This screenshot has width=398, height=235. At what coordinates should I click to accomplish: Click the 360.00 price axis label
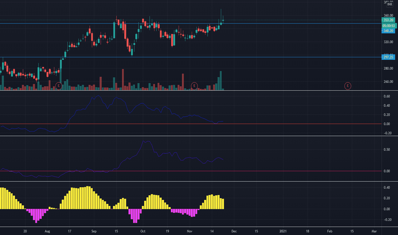click(x=388, y=15)
